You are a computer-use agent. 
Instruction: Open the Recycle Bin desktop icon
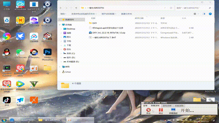pos(7,21)
